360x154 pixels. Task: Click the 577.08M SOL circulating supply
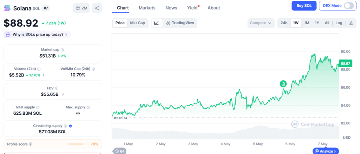point(53,132)
